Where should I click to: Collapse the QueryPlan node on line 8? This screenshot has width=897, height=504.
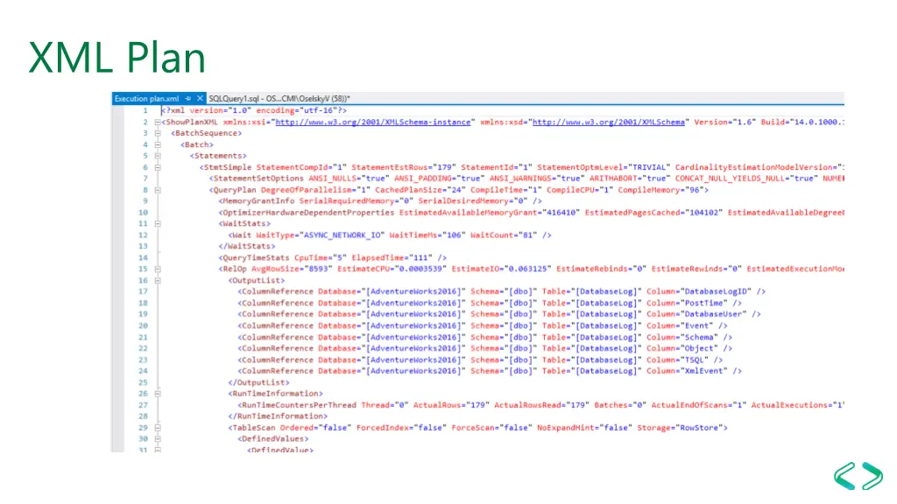[157, 189]
